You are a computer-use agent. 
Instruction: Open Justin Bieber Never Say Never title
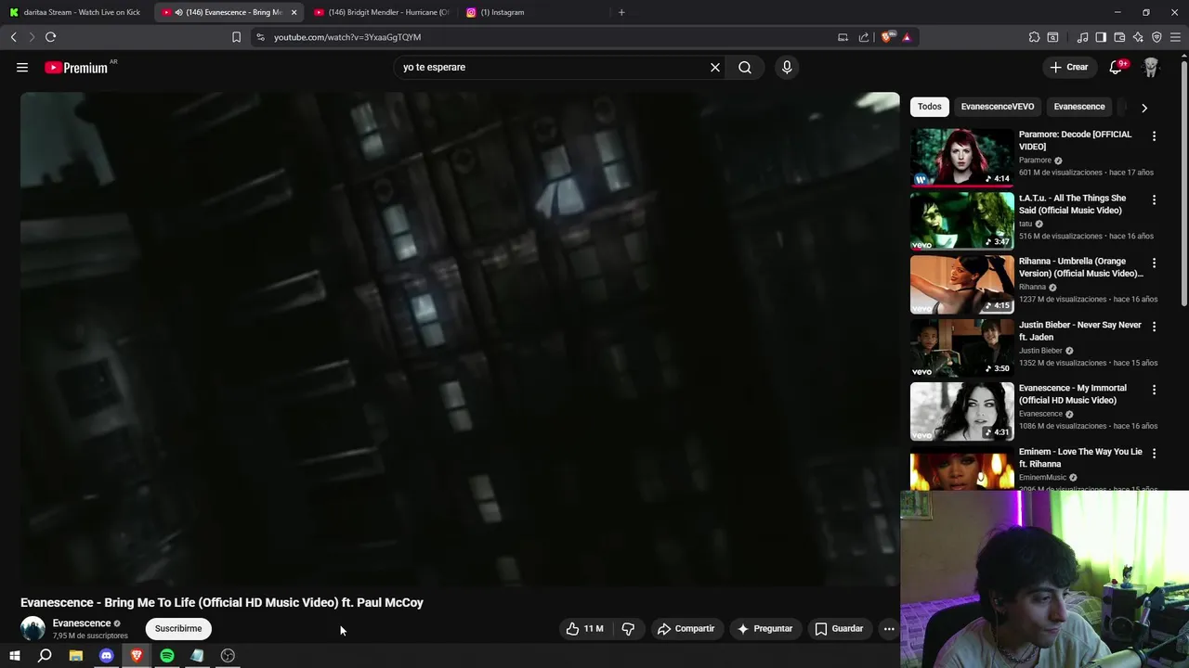(1080, 331)
